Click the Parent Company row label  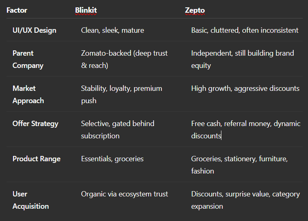(28, 59)
